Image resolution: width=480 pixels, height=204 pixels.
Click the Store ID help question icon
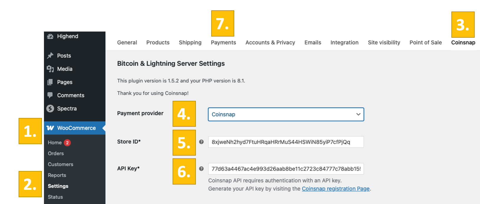[x=201, y=142]
